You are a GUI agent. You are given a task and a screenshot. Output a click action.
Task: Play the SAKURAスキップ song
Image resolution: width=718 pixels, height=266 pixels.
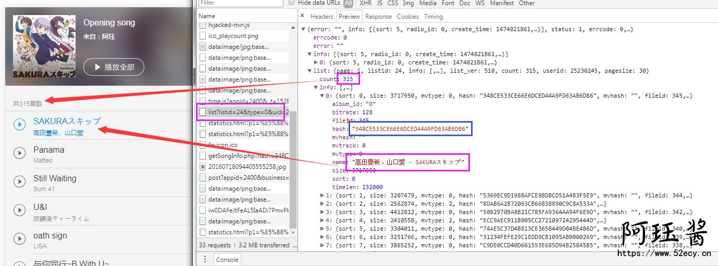(x=19, y=125)
